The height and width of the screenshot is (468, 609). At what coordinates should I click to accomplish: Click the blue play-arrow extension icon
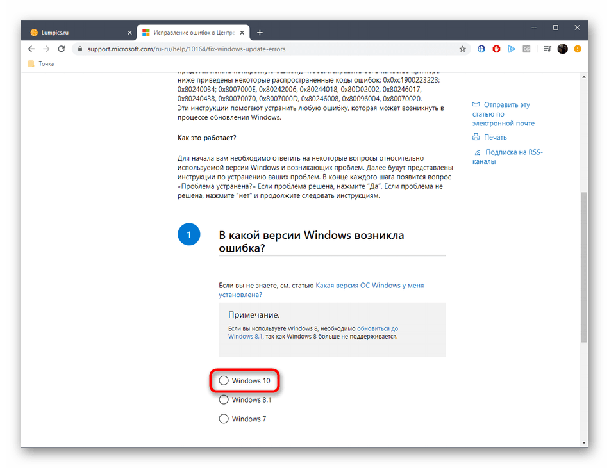(511, 49)
